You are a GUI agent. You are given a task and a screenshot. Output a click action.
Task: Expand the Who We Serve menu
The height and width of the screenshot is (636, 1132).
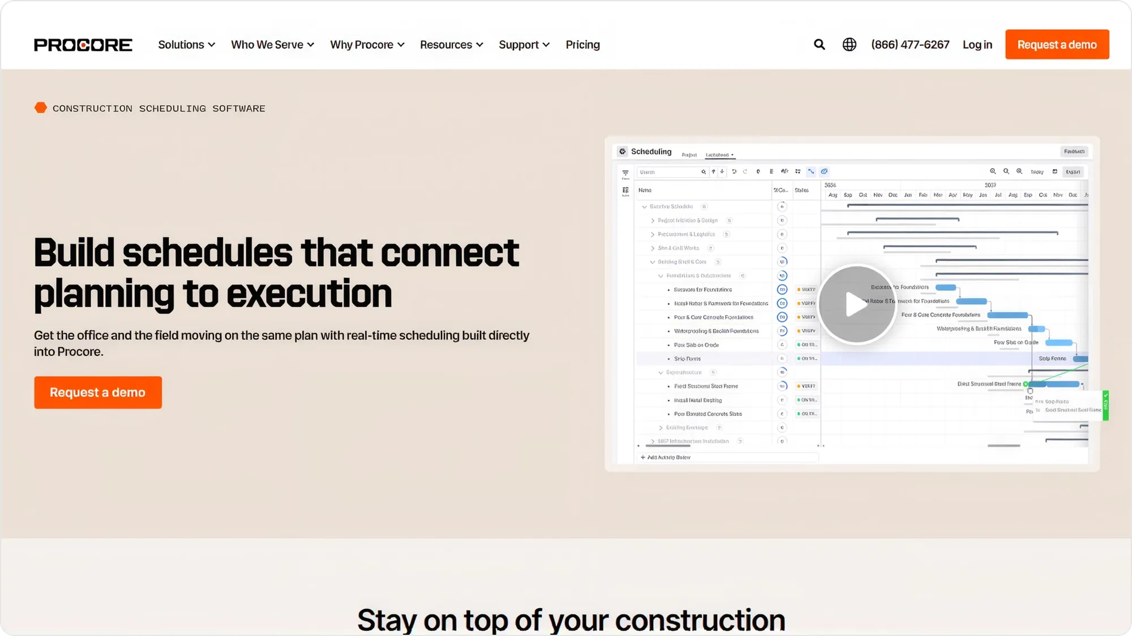pos(272,45)
